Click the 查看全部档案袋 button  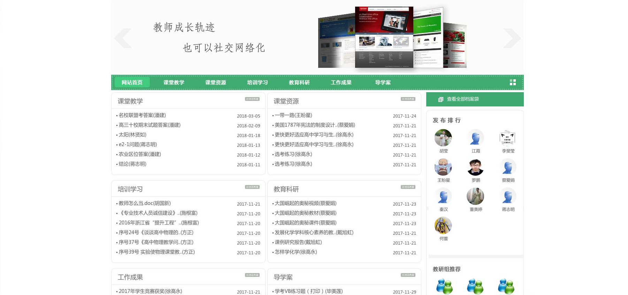[x=462, y=99]
